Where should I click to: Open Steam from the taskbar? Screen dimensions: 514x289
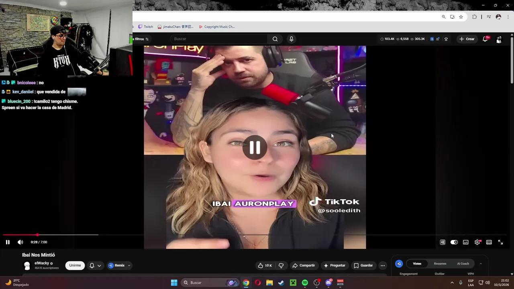point(281,283)
